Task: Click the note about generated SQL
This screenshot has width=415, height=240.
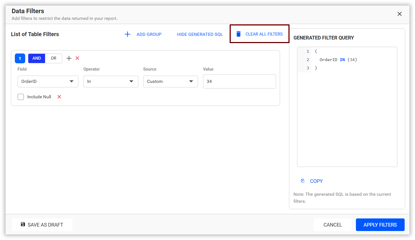Action: [342, 198]
